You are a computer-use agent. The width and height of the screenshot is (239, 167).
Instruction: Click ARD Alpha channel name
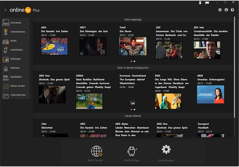point(122,124)
